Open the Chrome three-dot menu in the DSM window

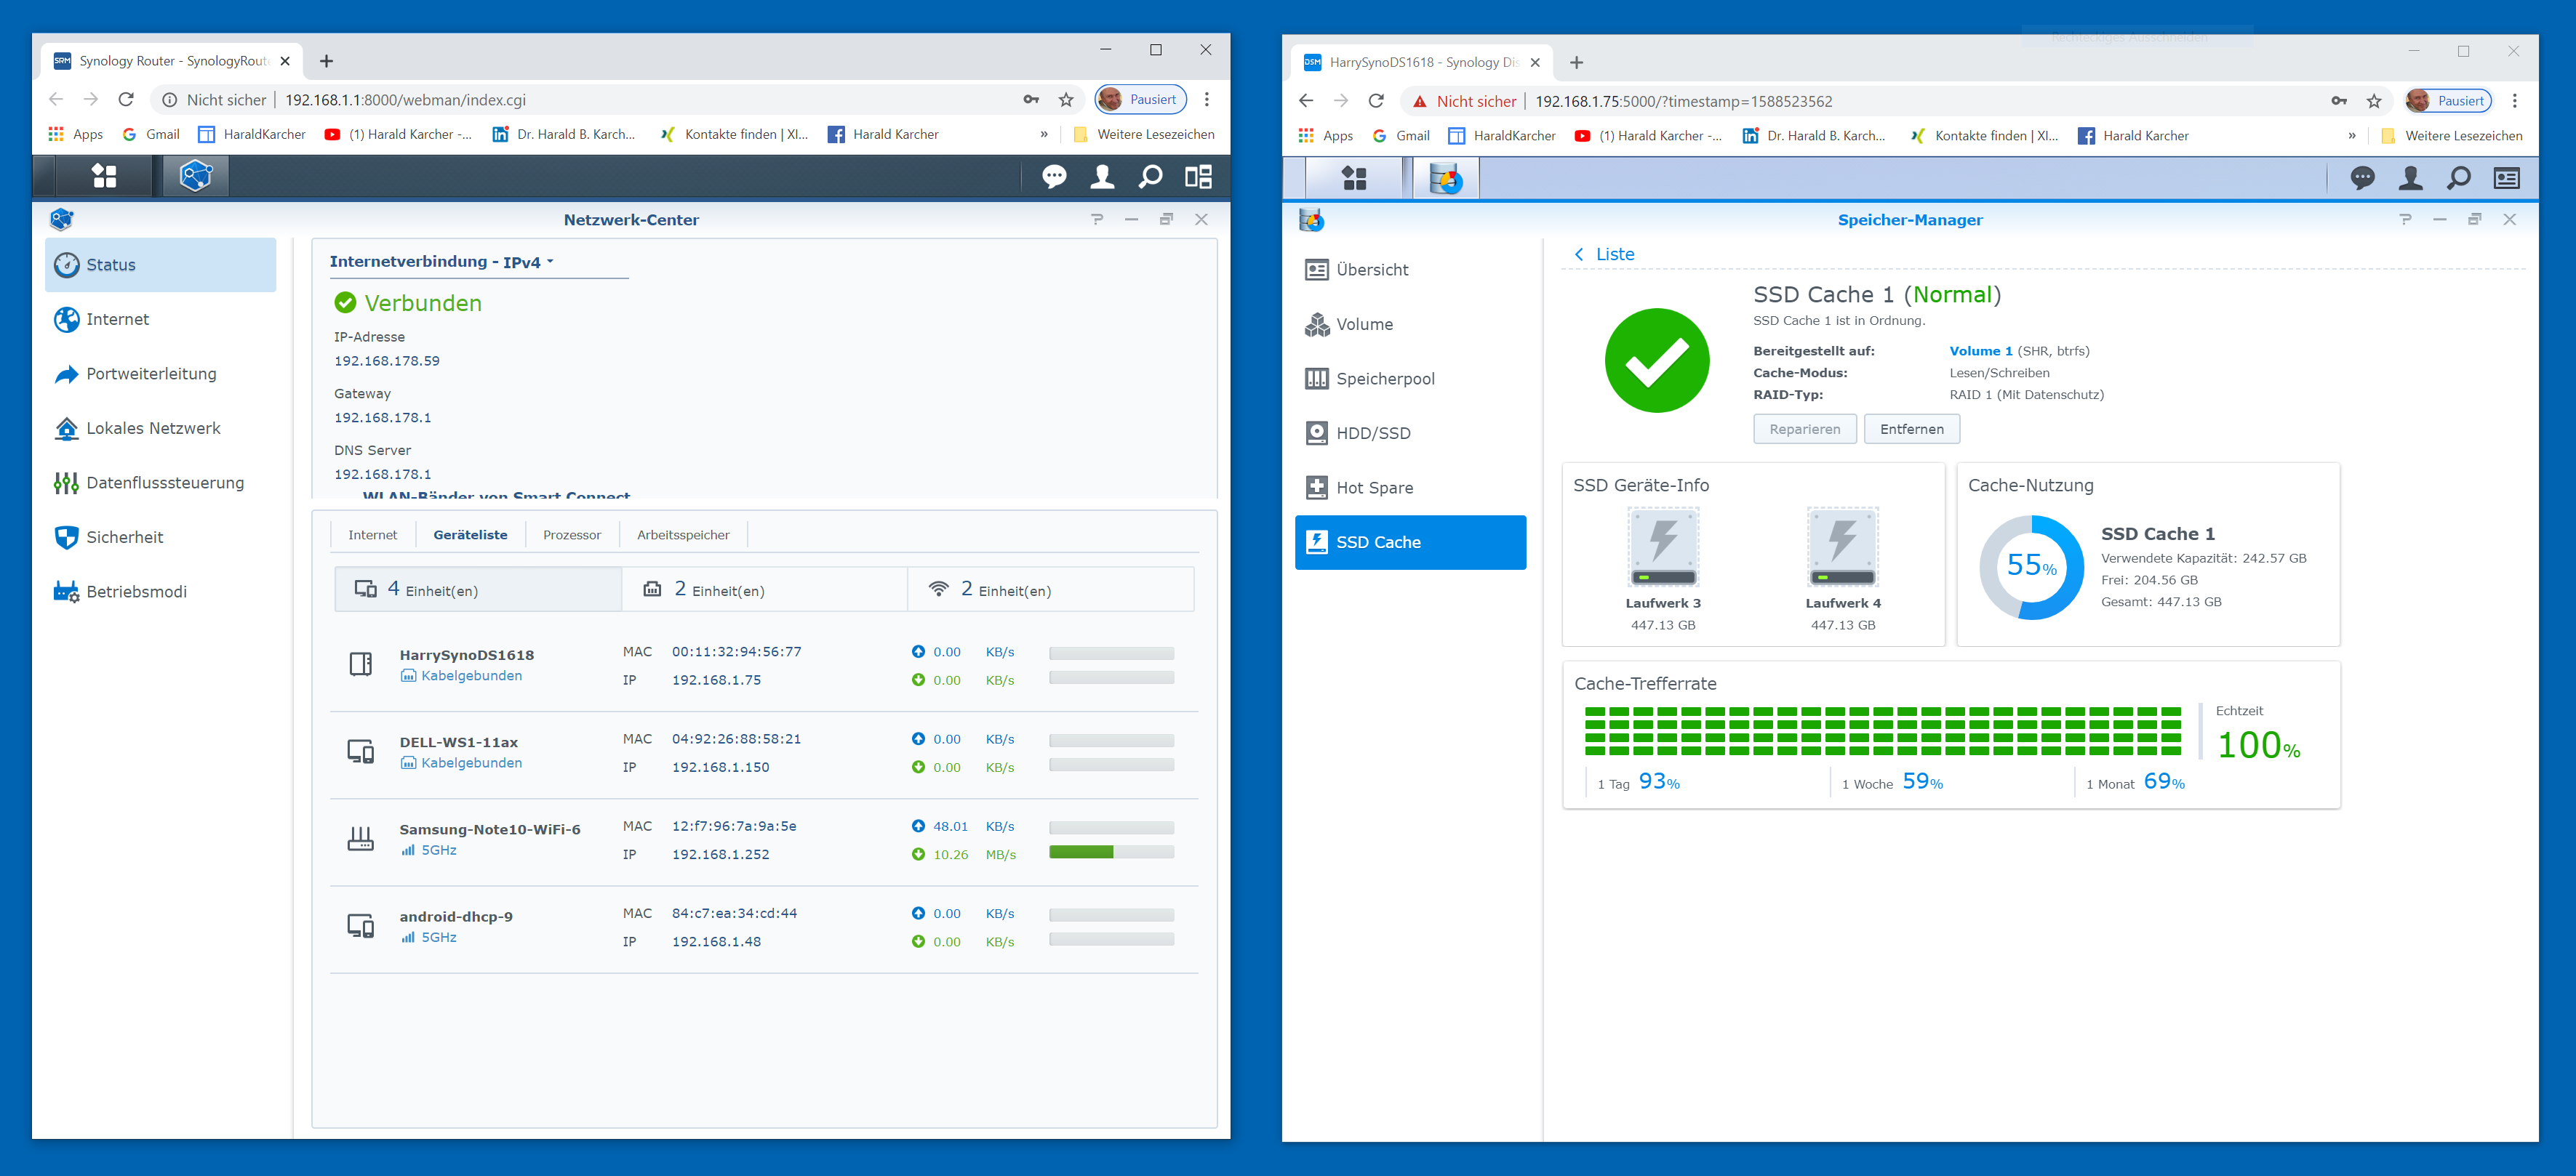click(x=2514, y=101)
